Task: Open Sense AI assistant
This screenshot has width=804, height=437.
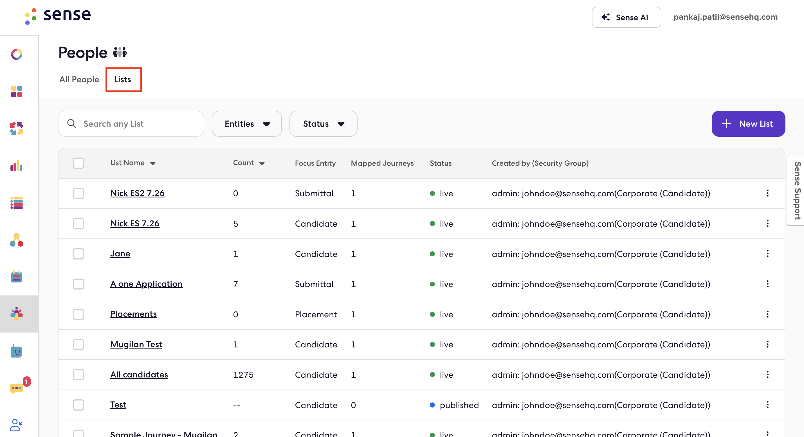Action: 626,17
